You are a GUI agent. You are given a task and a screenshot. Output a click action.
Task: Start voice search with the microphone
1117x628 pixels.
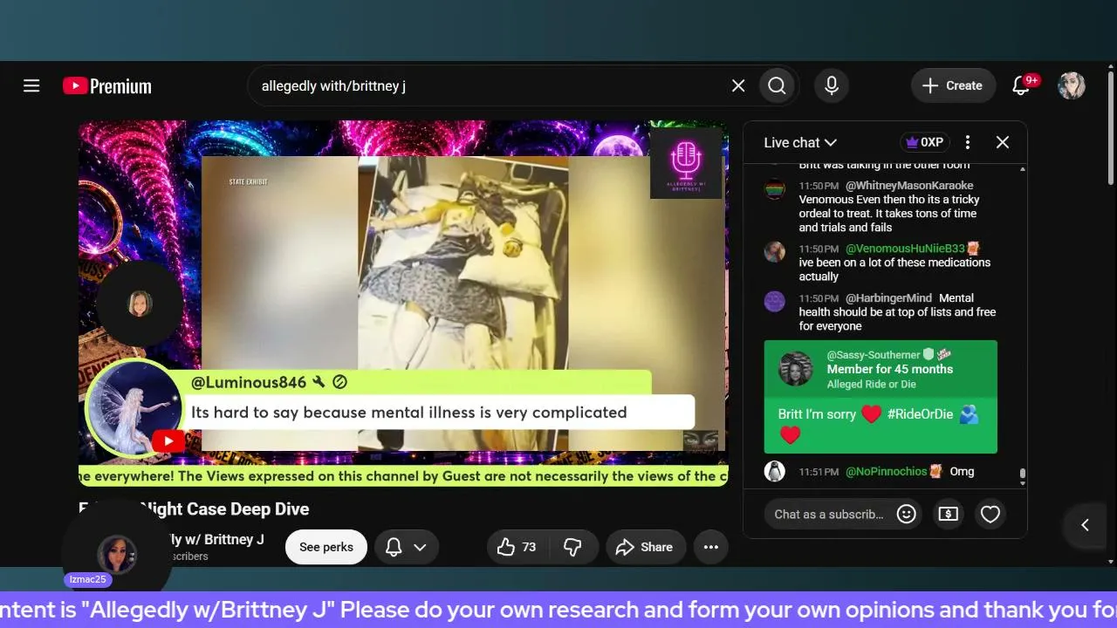(x=832, y=85)
